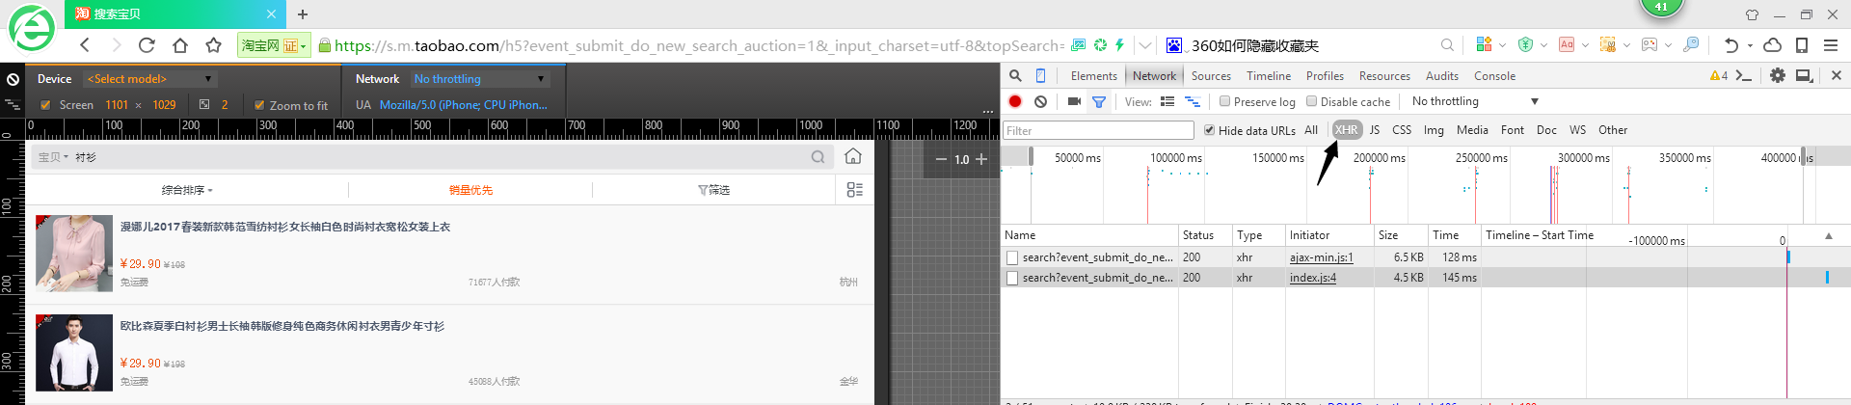Click the capture screenshots camera icon
The image size is (1851, 405).
point(1074,101)
